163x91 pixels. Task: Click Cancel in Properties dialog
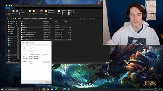coord(41,82)
